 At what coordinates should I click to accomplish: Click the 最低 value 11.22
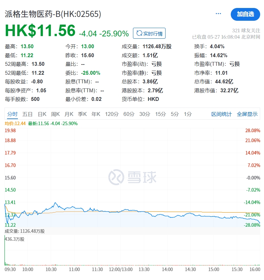coord(27,55)
